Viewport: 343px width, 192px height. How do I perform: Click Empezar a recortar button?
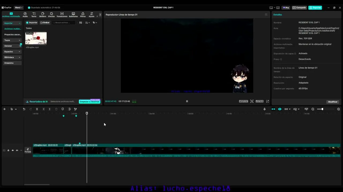[x=90, y=102]
